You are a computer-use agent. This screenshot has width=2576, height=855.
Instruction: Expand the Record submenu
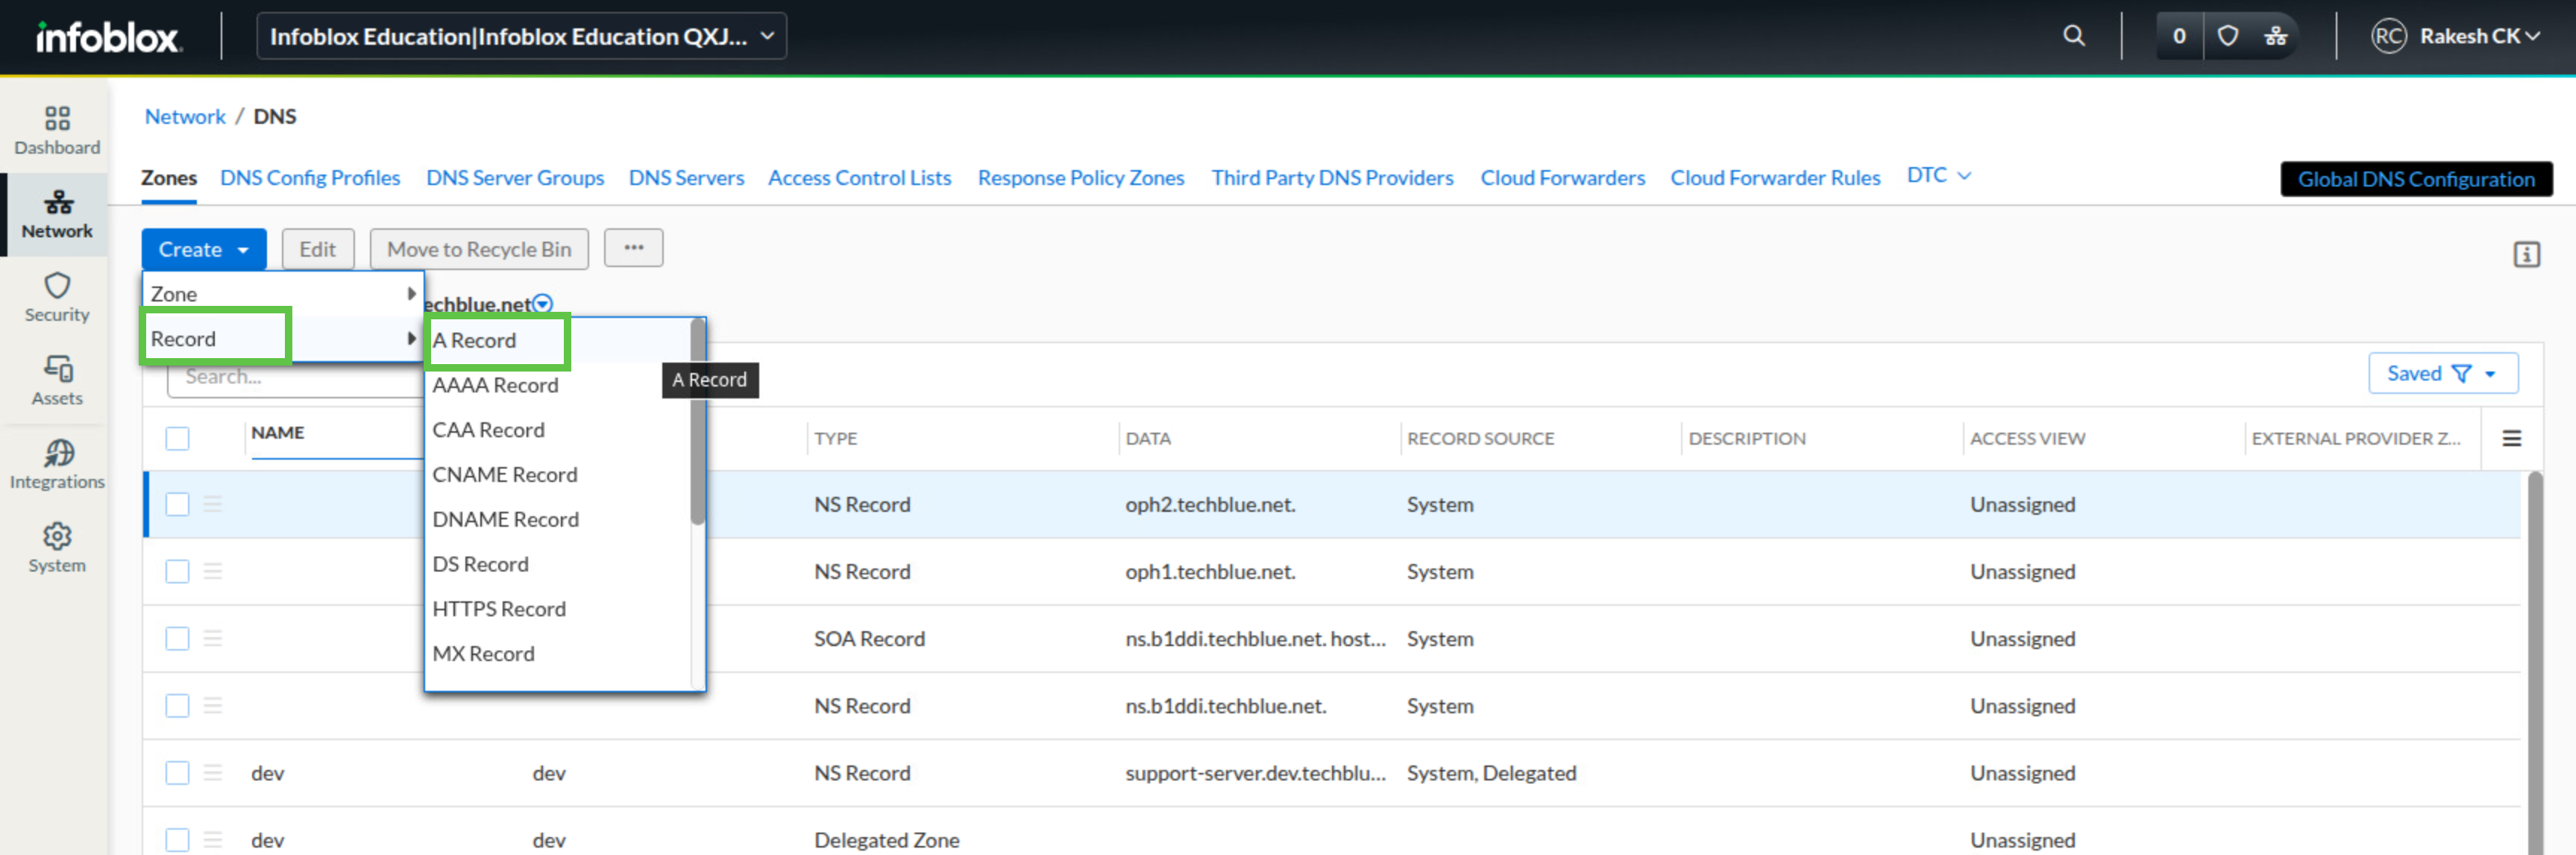(x=283, y=339)
